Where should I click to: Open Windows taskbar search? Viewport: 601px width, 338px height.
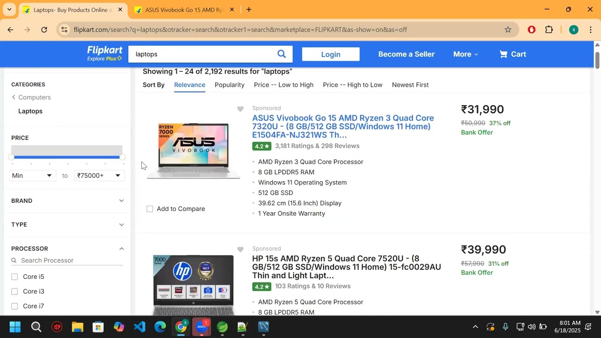(36, 327)
